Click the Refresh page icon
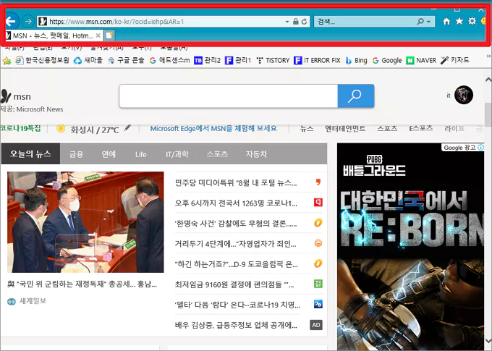The height and width of the screenshot is (351, 492). coord(304,21)
